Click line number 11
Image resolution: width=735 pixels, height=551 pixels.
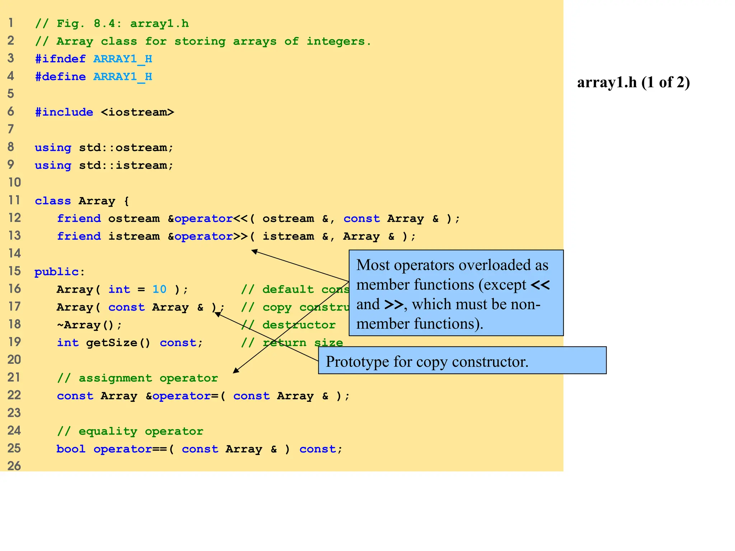(14, 200)
